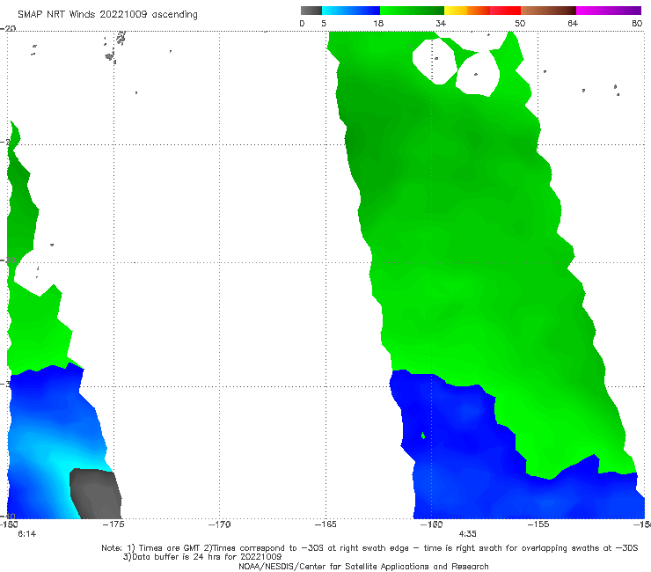The image size is (651, 572).
Task: Click the green segment of the colorbar
Action: [x=412, y=11]
